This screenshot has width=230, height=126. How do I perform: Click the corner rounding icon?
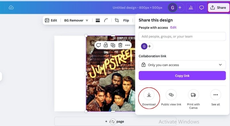click(x=106, y=20)
